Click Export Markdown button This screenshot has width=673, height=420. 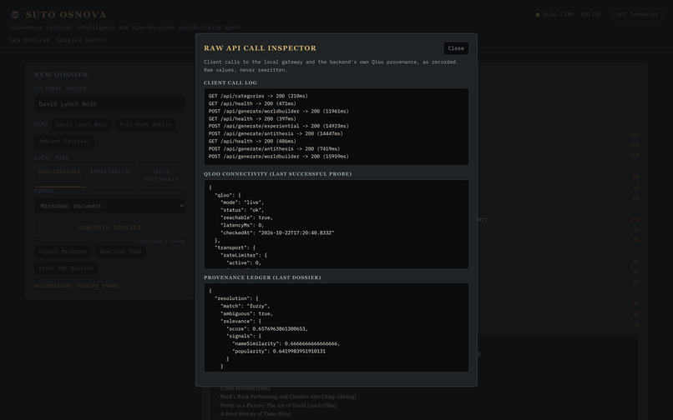pyautogui.click(x=63, y=252)
